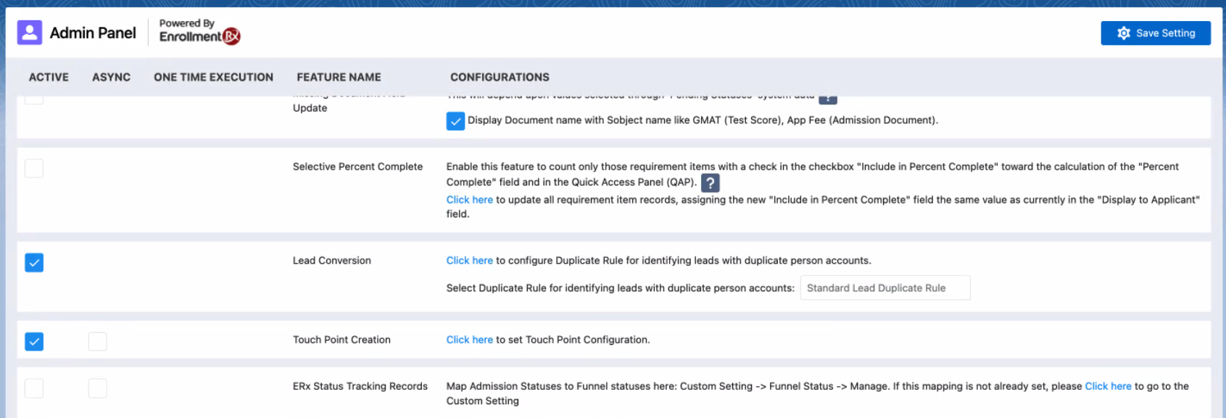Enable Selective Percent Complete active checkbox
Viewport: 1226px width, 418px height.
(x=34, y=169)
